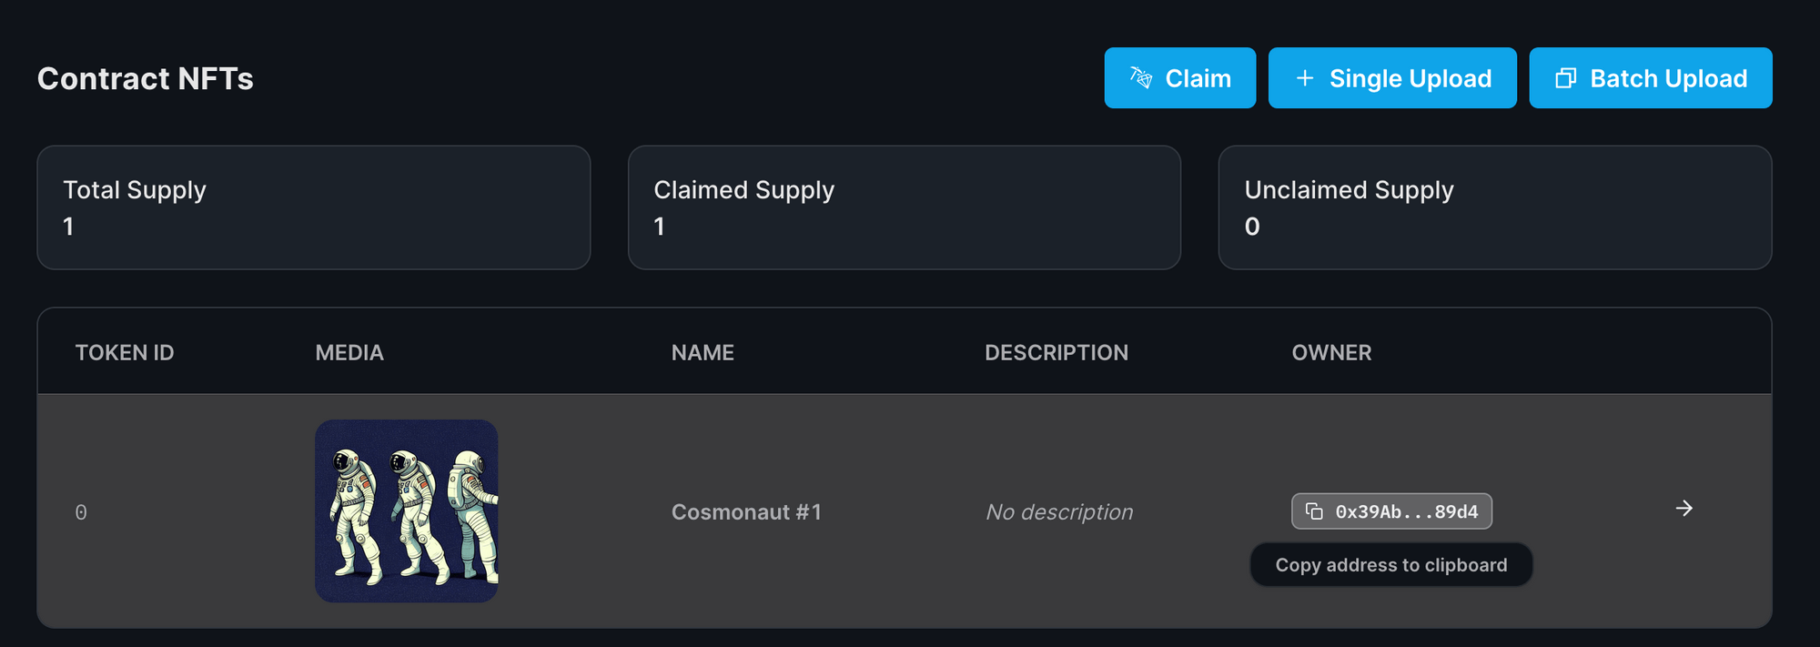Open Cosmonaut #1 details with the right arrow

pos(1683,509)
